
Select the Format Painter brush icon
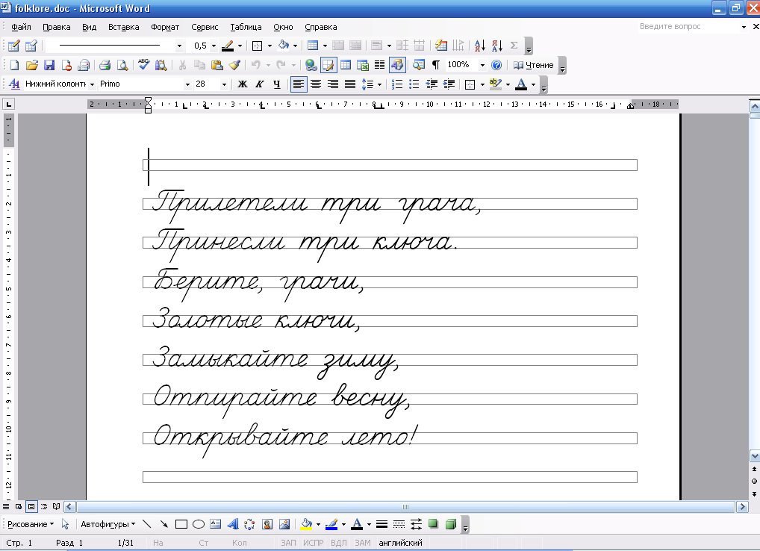pos(234,65)
